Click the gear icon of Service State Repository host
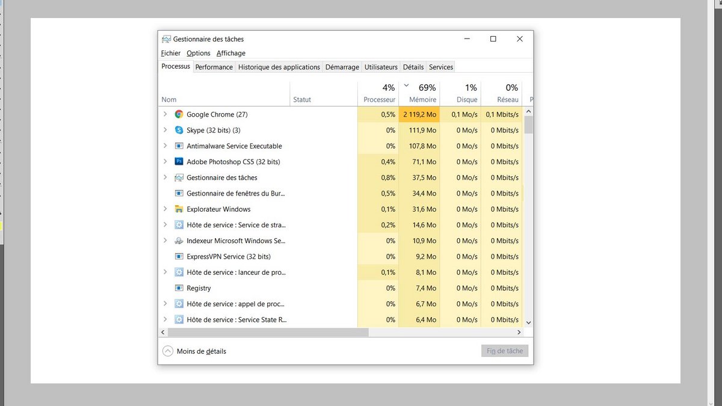The image size is (722, 406). (179, 319)
